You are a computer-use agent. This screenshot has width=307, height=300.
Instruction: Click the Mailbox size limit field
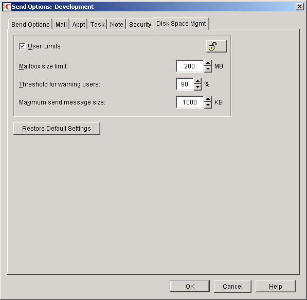190,66
